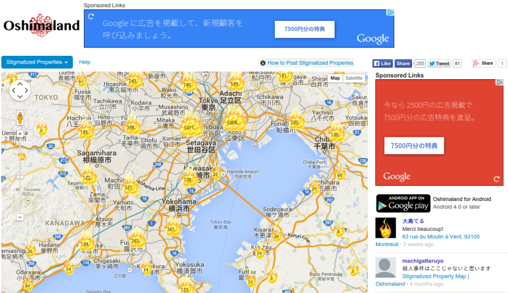This screenshot has height=293, width=508.
Task: Click the fire marker labeled 67
Action: (81, 81)
